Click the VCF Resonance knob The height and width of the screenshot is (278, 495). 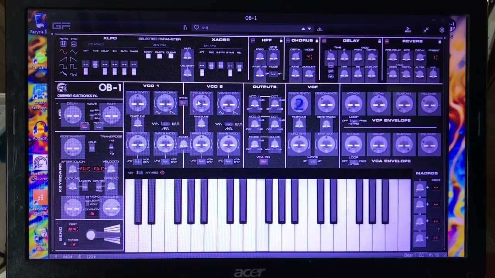pyautogui.click(x=326, y=104)
